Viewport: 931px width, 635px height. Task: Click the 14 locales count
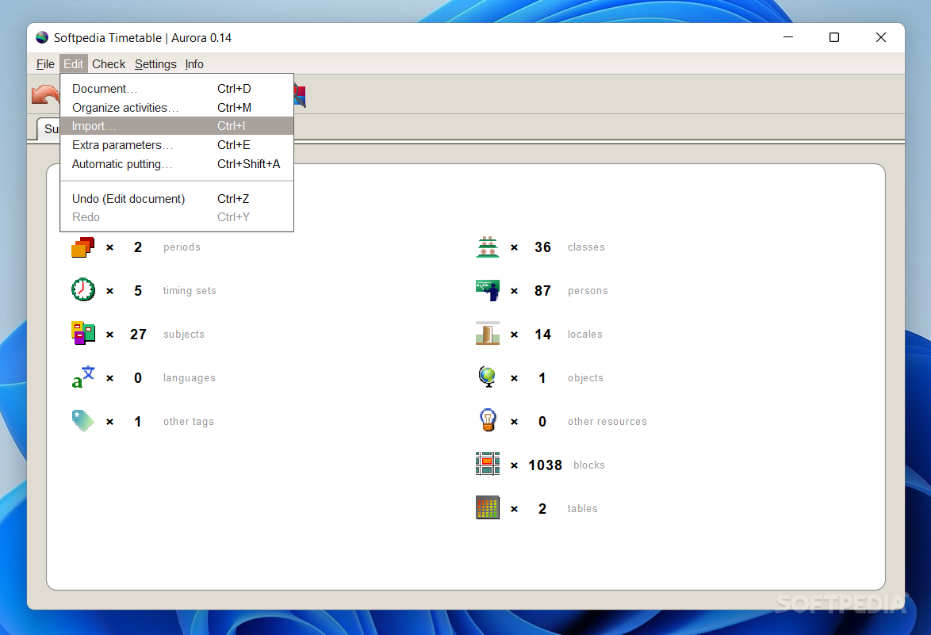tap(542, 334)
